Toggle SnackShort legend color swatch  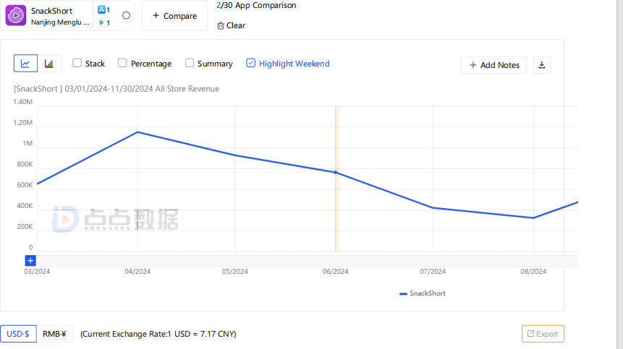(x=403, y=294)
